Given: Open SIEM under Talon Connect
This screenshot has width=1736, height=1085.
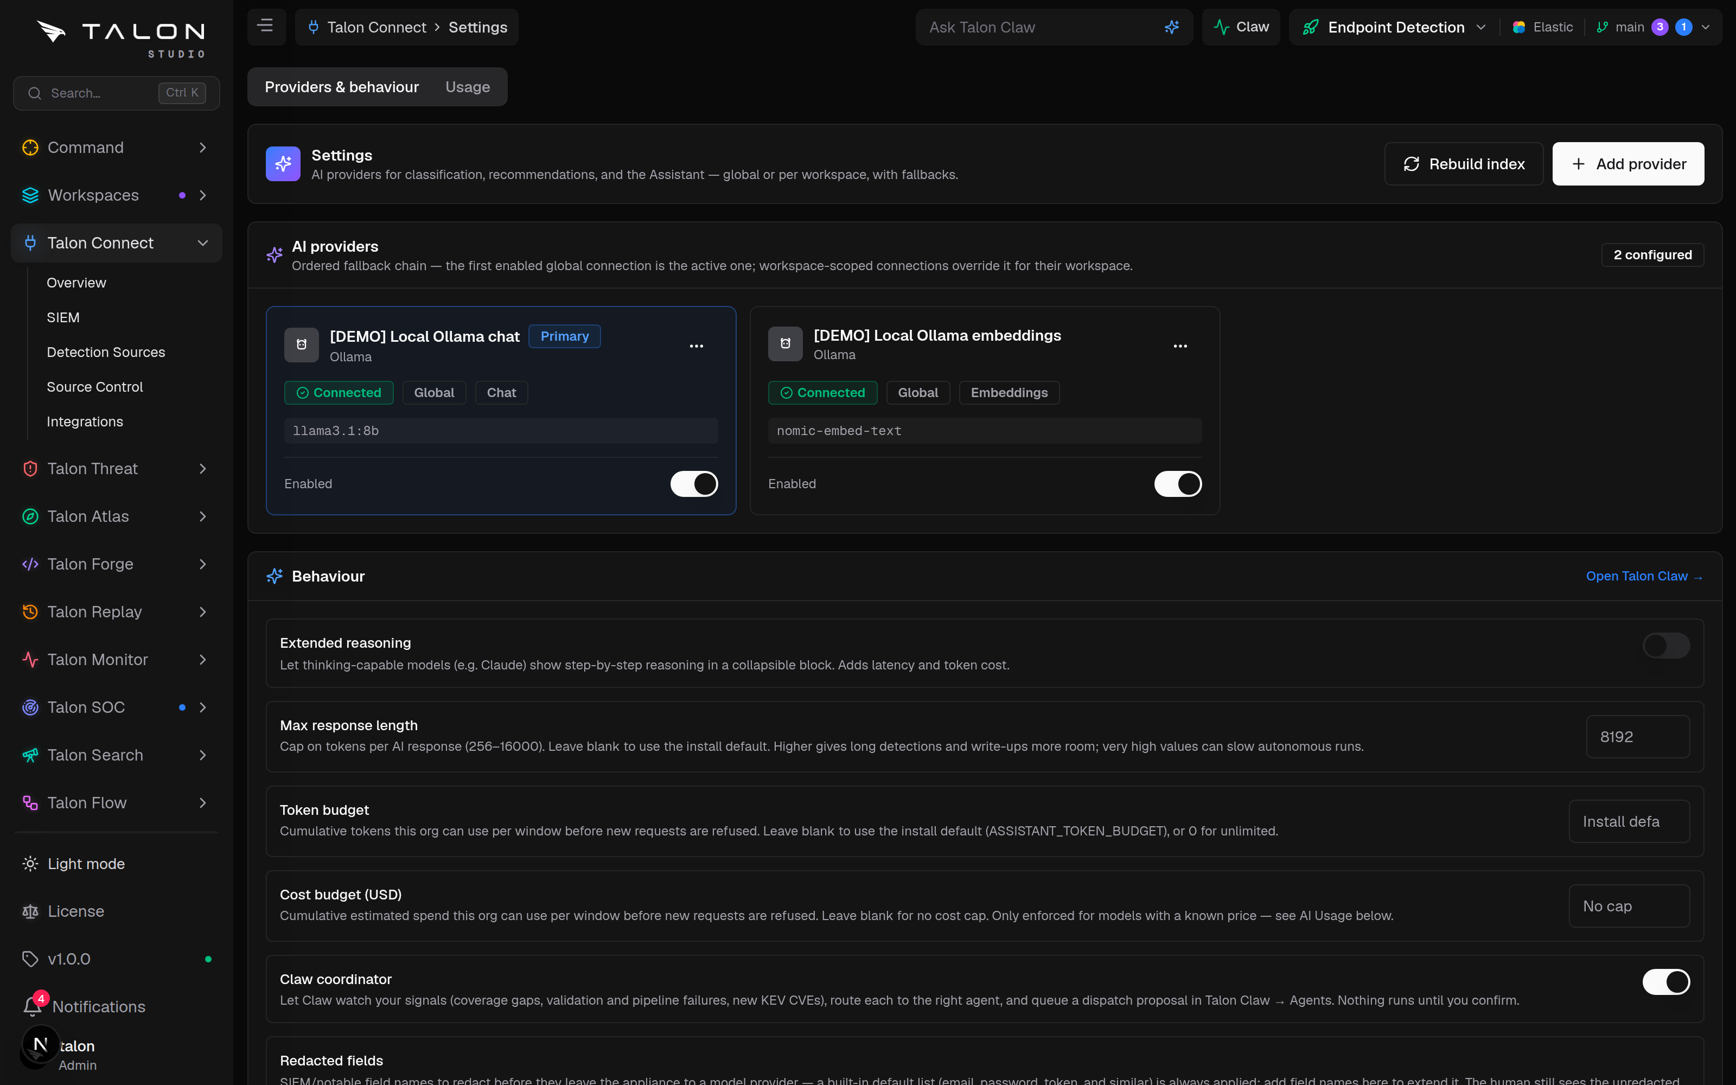Looking at the screenshot, I should (63, 317).
